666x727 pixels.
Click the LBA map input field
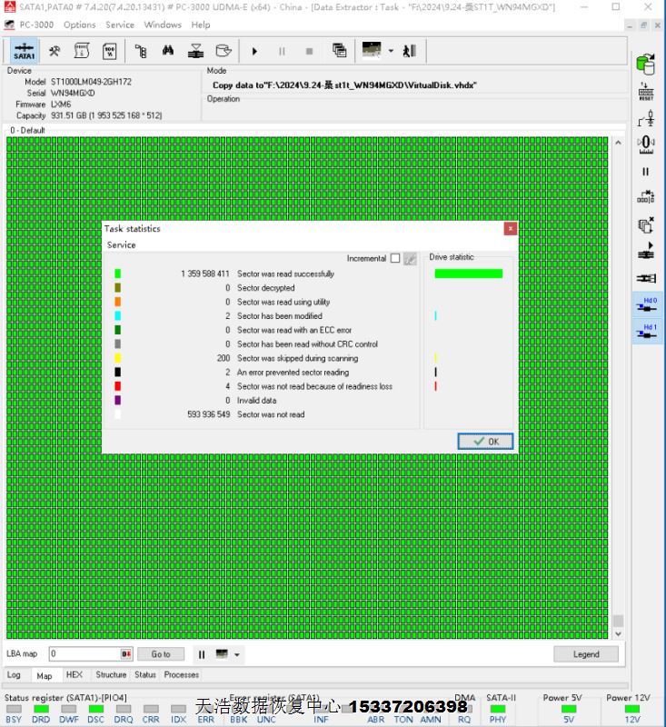click(x=84, y=654)
